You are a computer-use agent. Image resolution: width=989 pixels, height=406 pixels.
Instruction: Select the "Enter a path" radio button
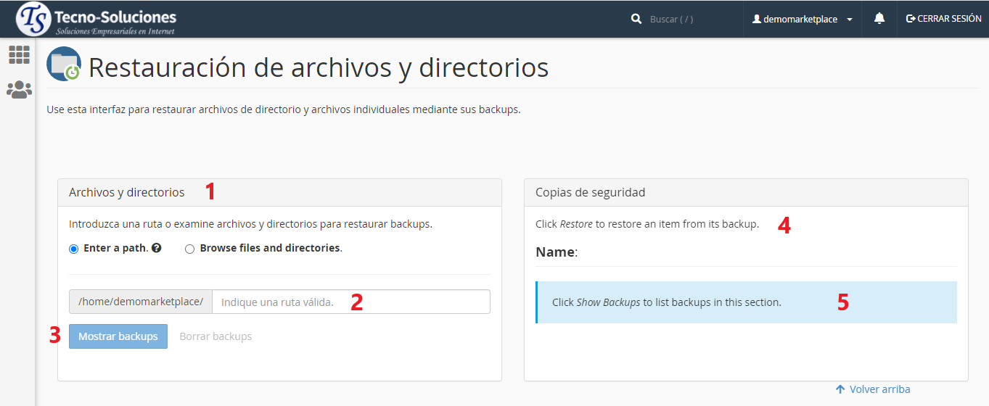click(73, 249)
